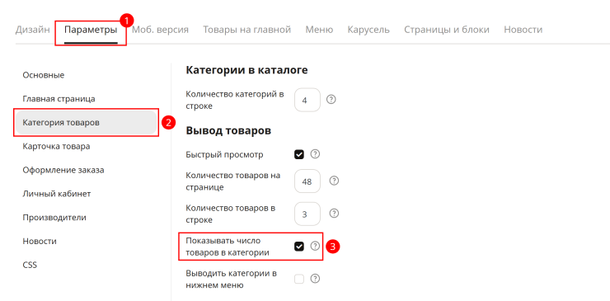Go to Товары на главной tab
This screenshot has width=610, height=301.
coord(247,30)
